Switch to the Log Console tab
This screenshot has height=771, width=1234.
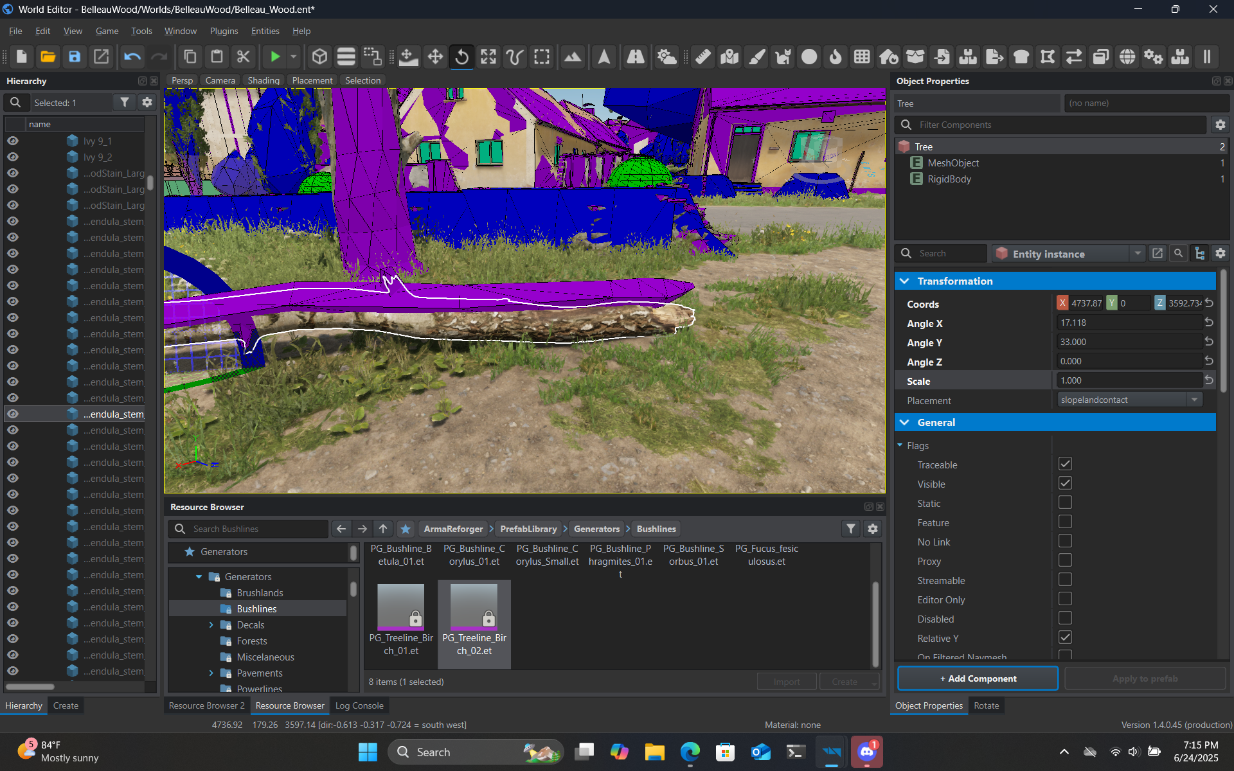(359, 705)
